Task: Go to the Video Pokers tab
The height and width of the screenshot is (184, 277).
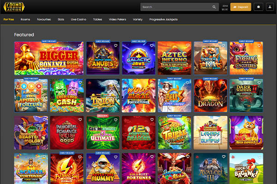Action: point(118,19)
